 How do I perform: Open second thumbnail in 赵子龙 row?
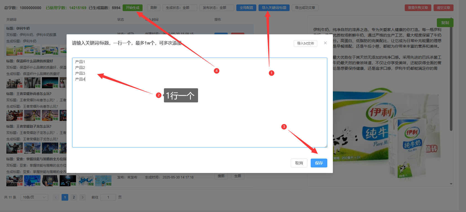coord(32,148)
